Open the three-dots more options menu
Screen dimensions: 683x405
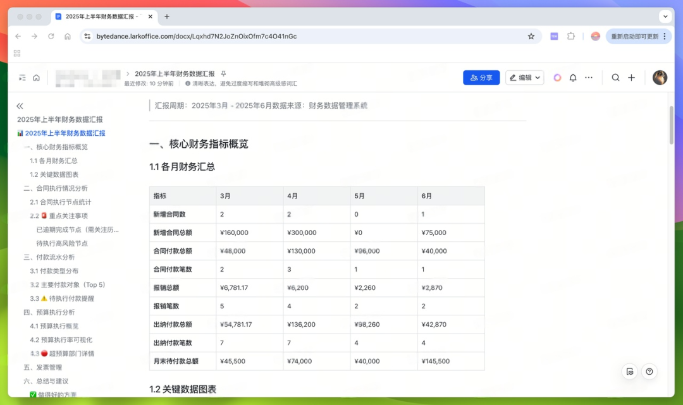589,78
